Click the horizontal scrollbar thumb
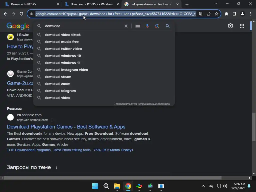This screenshot has width=256, height=192. [x=113, y=178]
